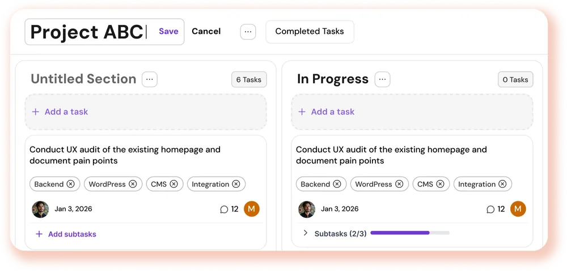The height and width of the screenshot is (271, 567).
Task: Click plus icon of Add subtasks
Action: click(x=39, y=234)
